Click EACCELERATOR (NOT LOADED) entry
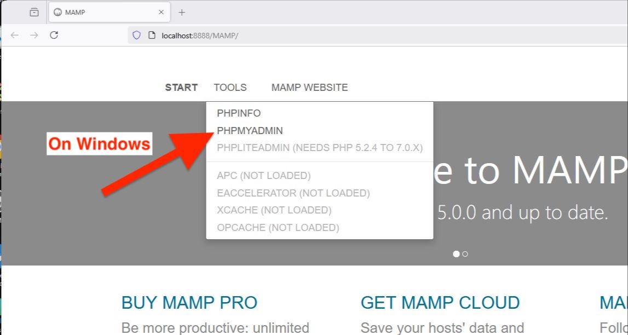This screenshot has height=335, width=628. point(293,193)
